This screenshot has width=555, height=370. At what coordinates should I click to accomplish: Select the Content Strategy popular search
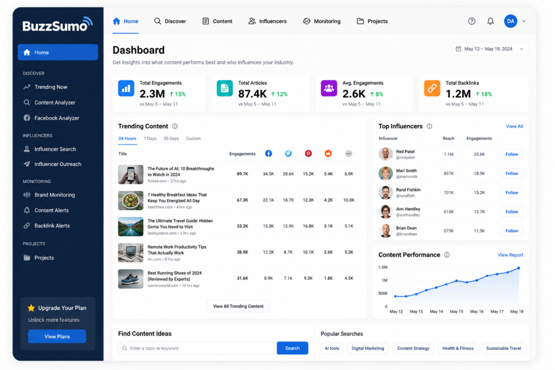(414, 348)
